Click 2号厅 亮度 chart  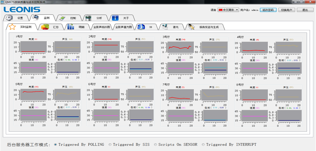[x=106, y=47]
